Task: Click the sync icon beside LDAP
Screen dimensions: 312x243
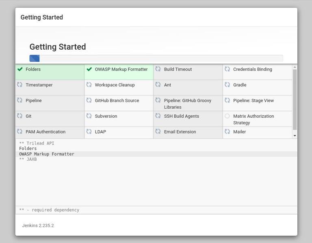Action: click(89, 131)
